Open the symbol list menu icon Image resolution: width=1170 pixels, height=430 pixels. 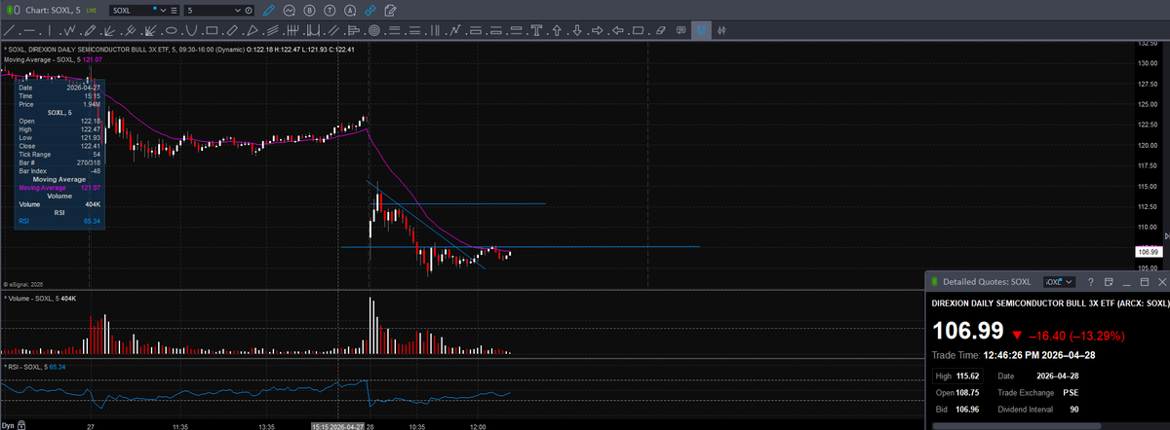tap(175, 10)
